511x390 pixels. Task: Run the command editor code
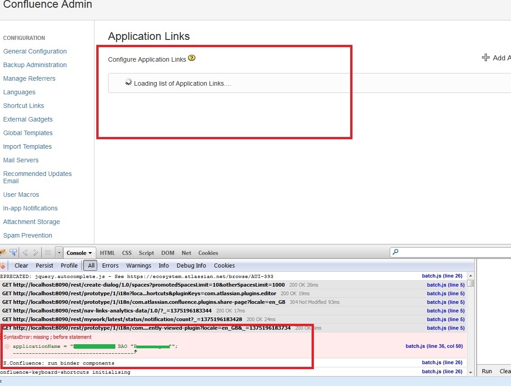[487, 371]
